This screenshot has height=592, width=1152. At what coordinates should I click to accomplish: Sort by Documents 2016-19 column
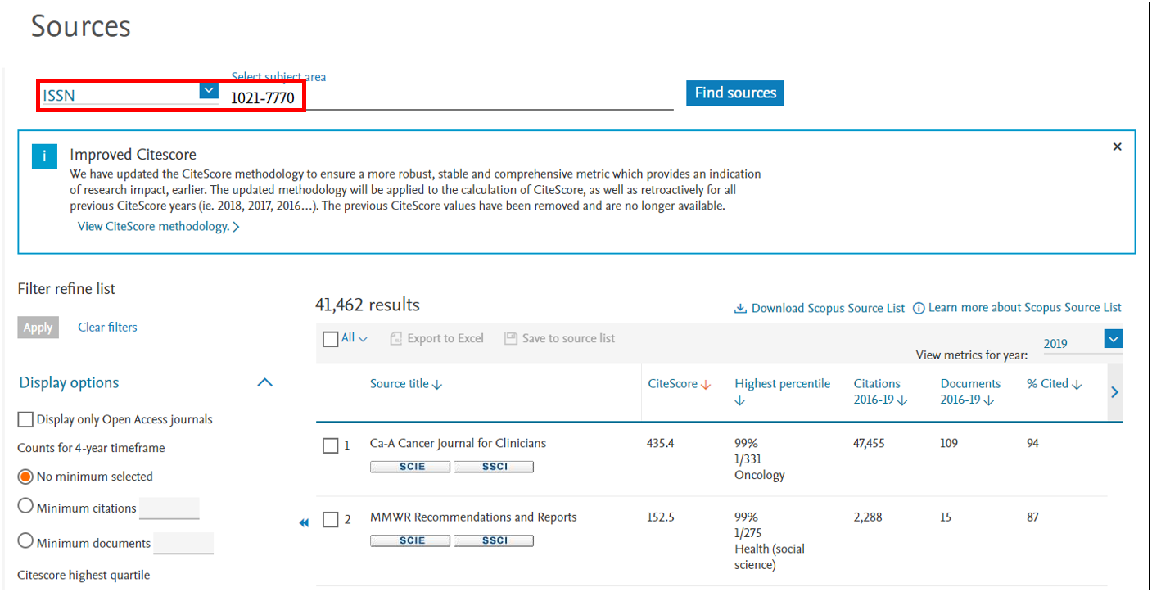coord(970,391)
